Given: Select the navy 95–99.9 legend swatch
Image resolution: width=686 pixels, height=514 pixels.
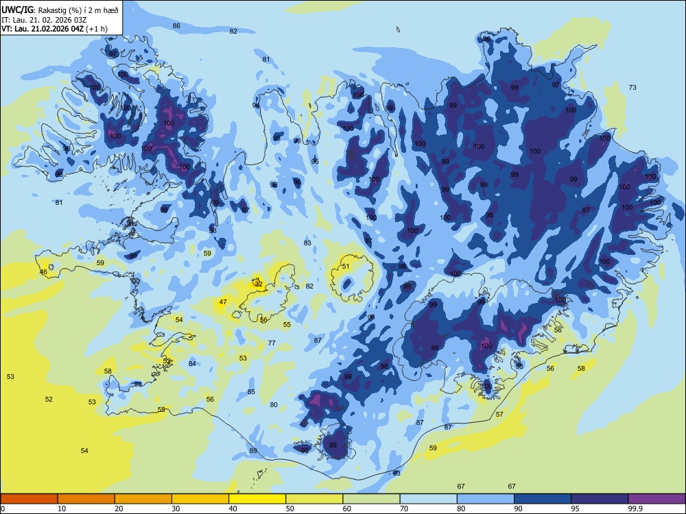Looking at the screenshot, I should [600, 499].
